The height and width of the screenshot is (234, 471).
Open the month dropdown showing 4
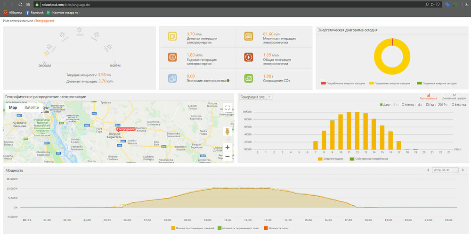pyautogui.click(x=420, y=105)
